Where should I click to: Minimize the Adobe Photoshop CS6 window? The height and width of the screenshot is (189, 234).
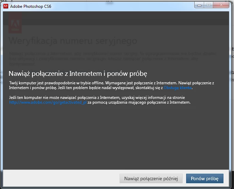[x=199, y=5]
